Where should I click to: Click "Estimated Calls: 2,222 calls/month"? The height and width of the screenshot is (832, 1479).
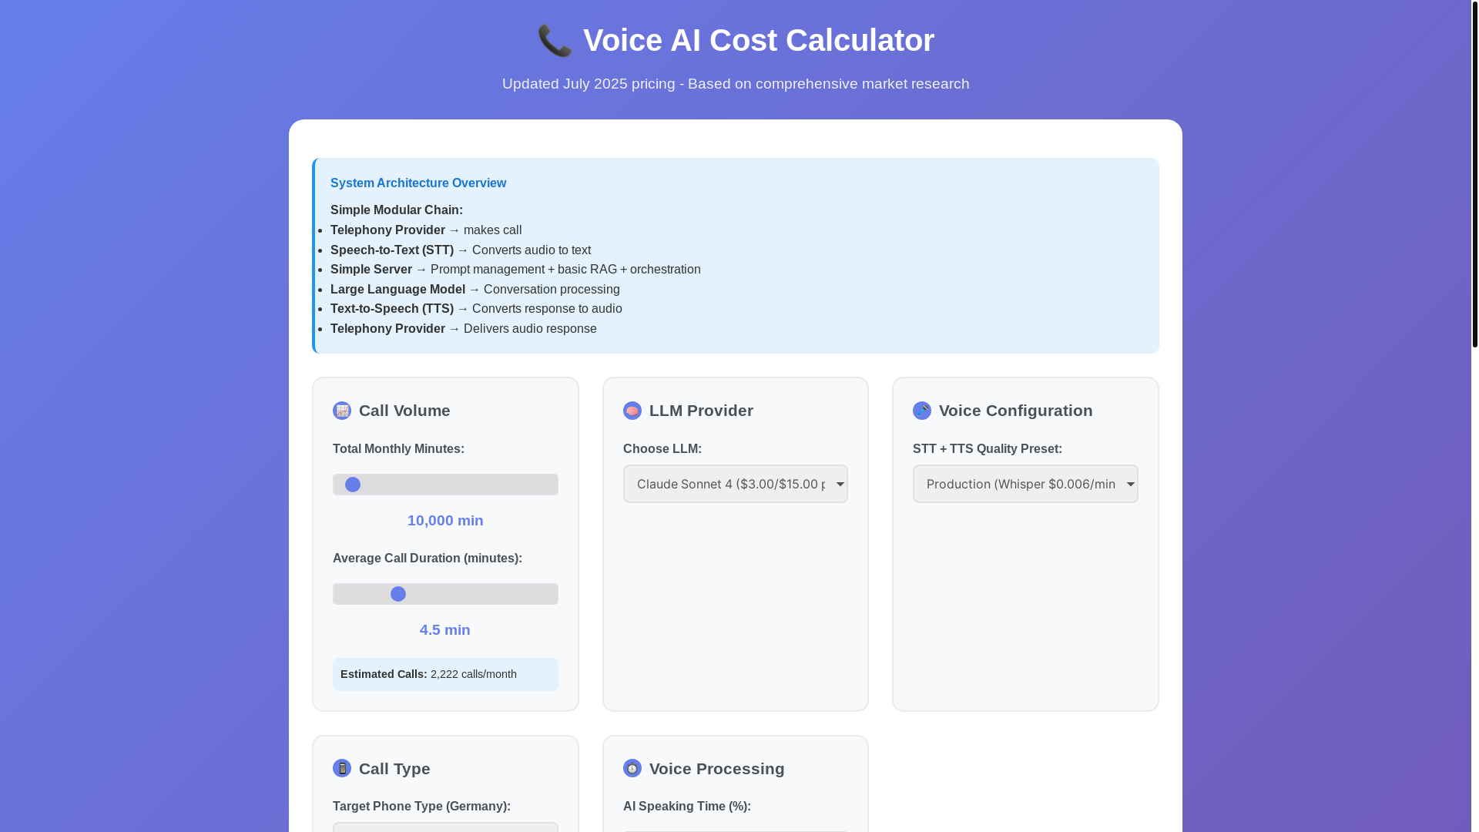tap(445, 674)
